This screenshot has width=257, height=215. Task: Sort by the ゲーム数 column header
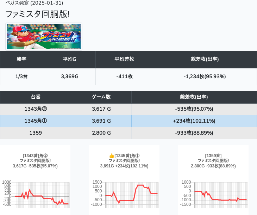101,97
